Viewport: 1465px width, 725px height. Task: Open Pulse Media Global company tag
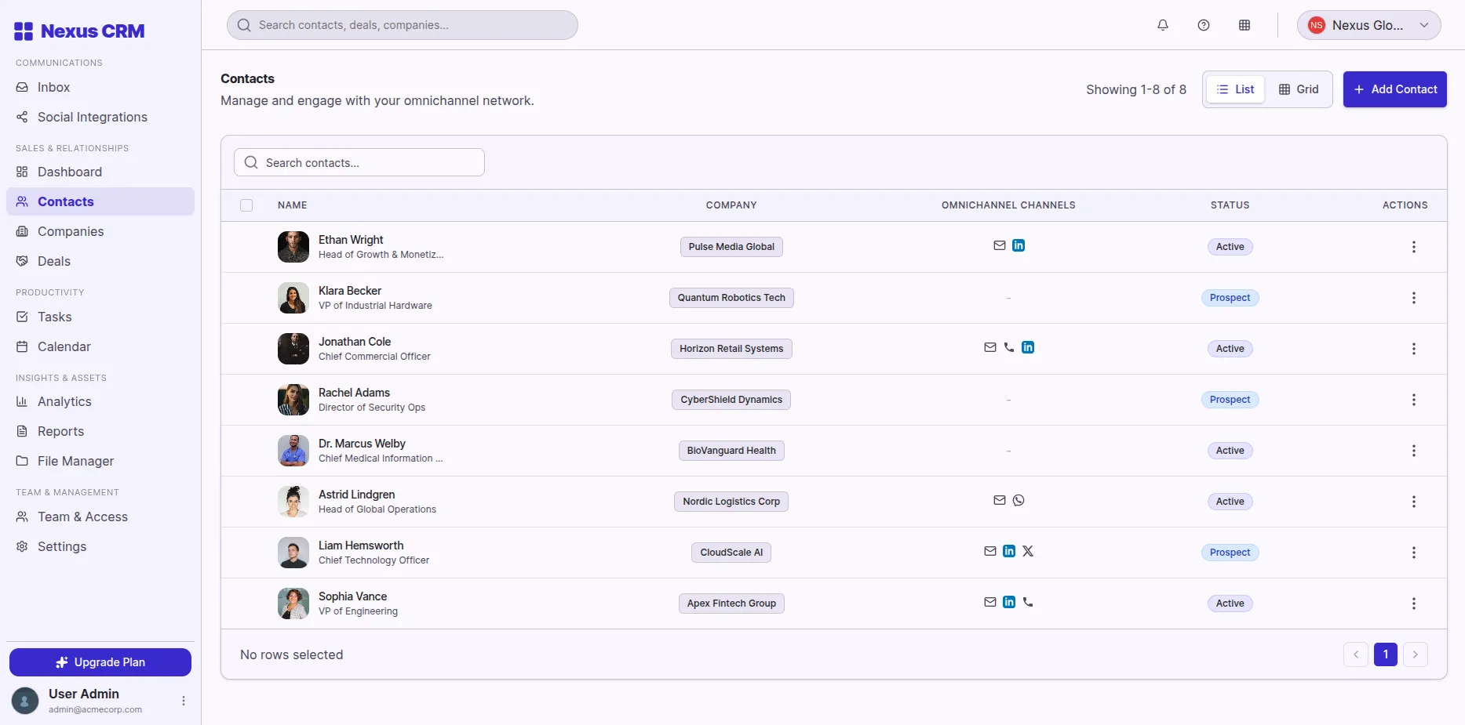pos(731,247)
